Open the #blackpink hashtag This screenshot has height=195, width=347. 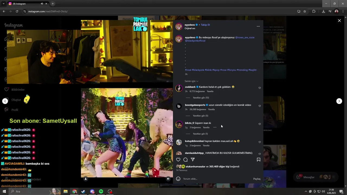click(198, 70)
